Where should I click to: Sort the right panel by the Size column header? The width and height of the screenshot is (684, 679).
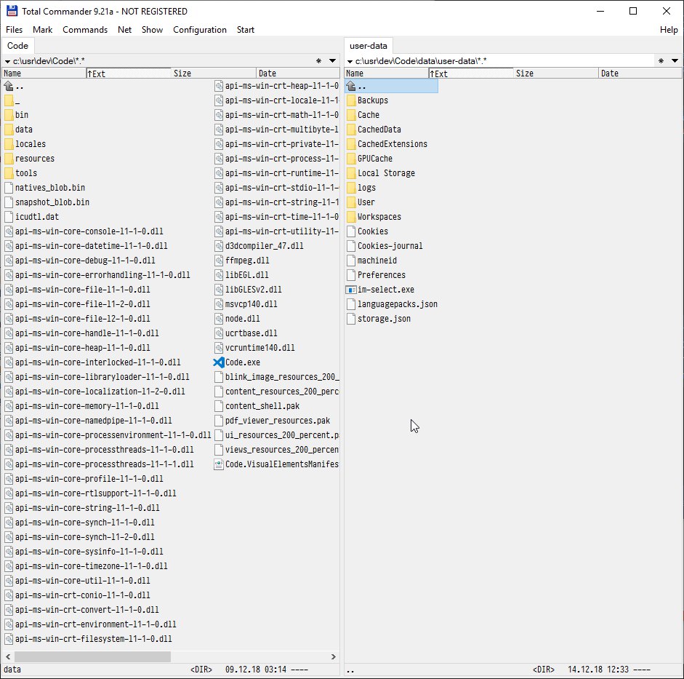(x=556, y=74)
